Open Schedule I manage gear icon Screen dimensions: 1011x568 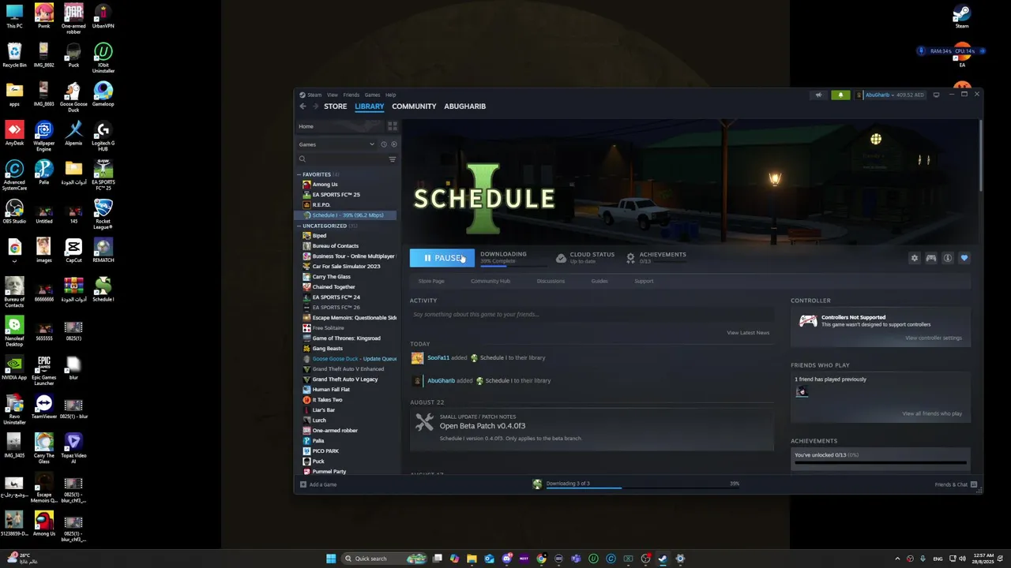[x=915, y=258]
